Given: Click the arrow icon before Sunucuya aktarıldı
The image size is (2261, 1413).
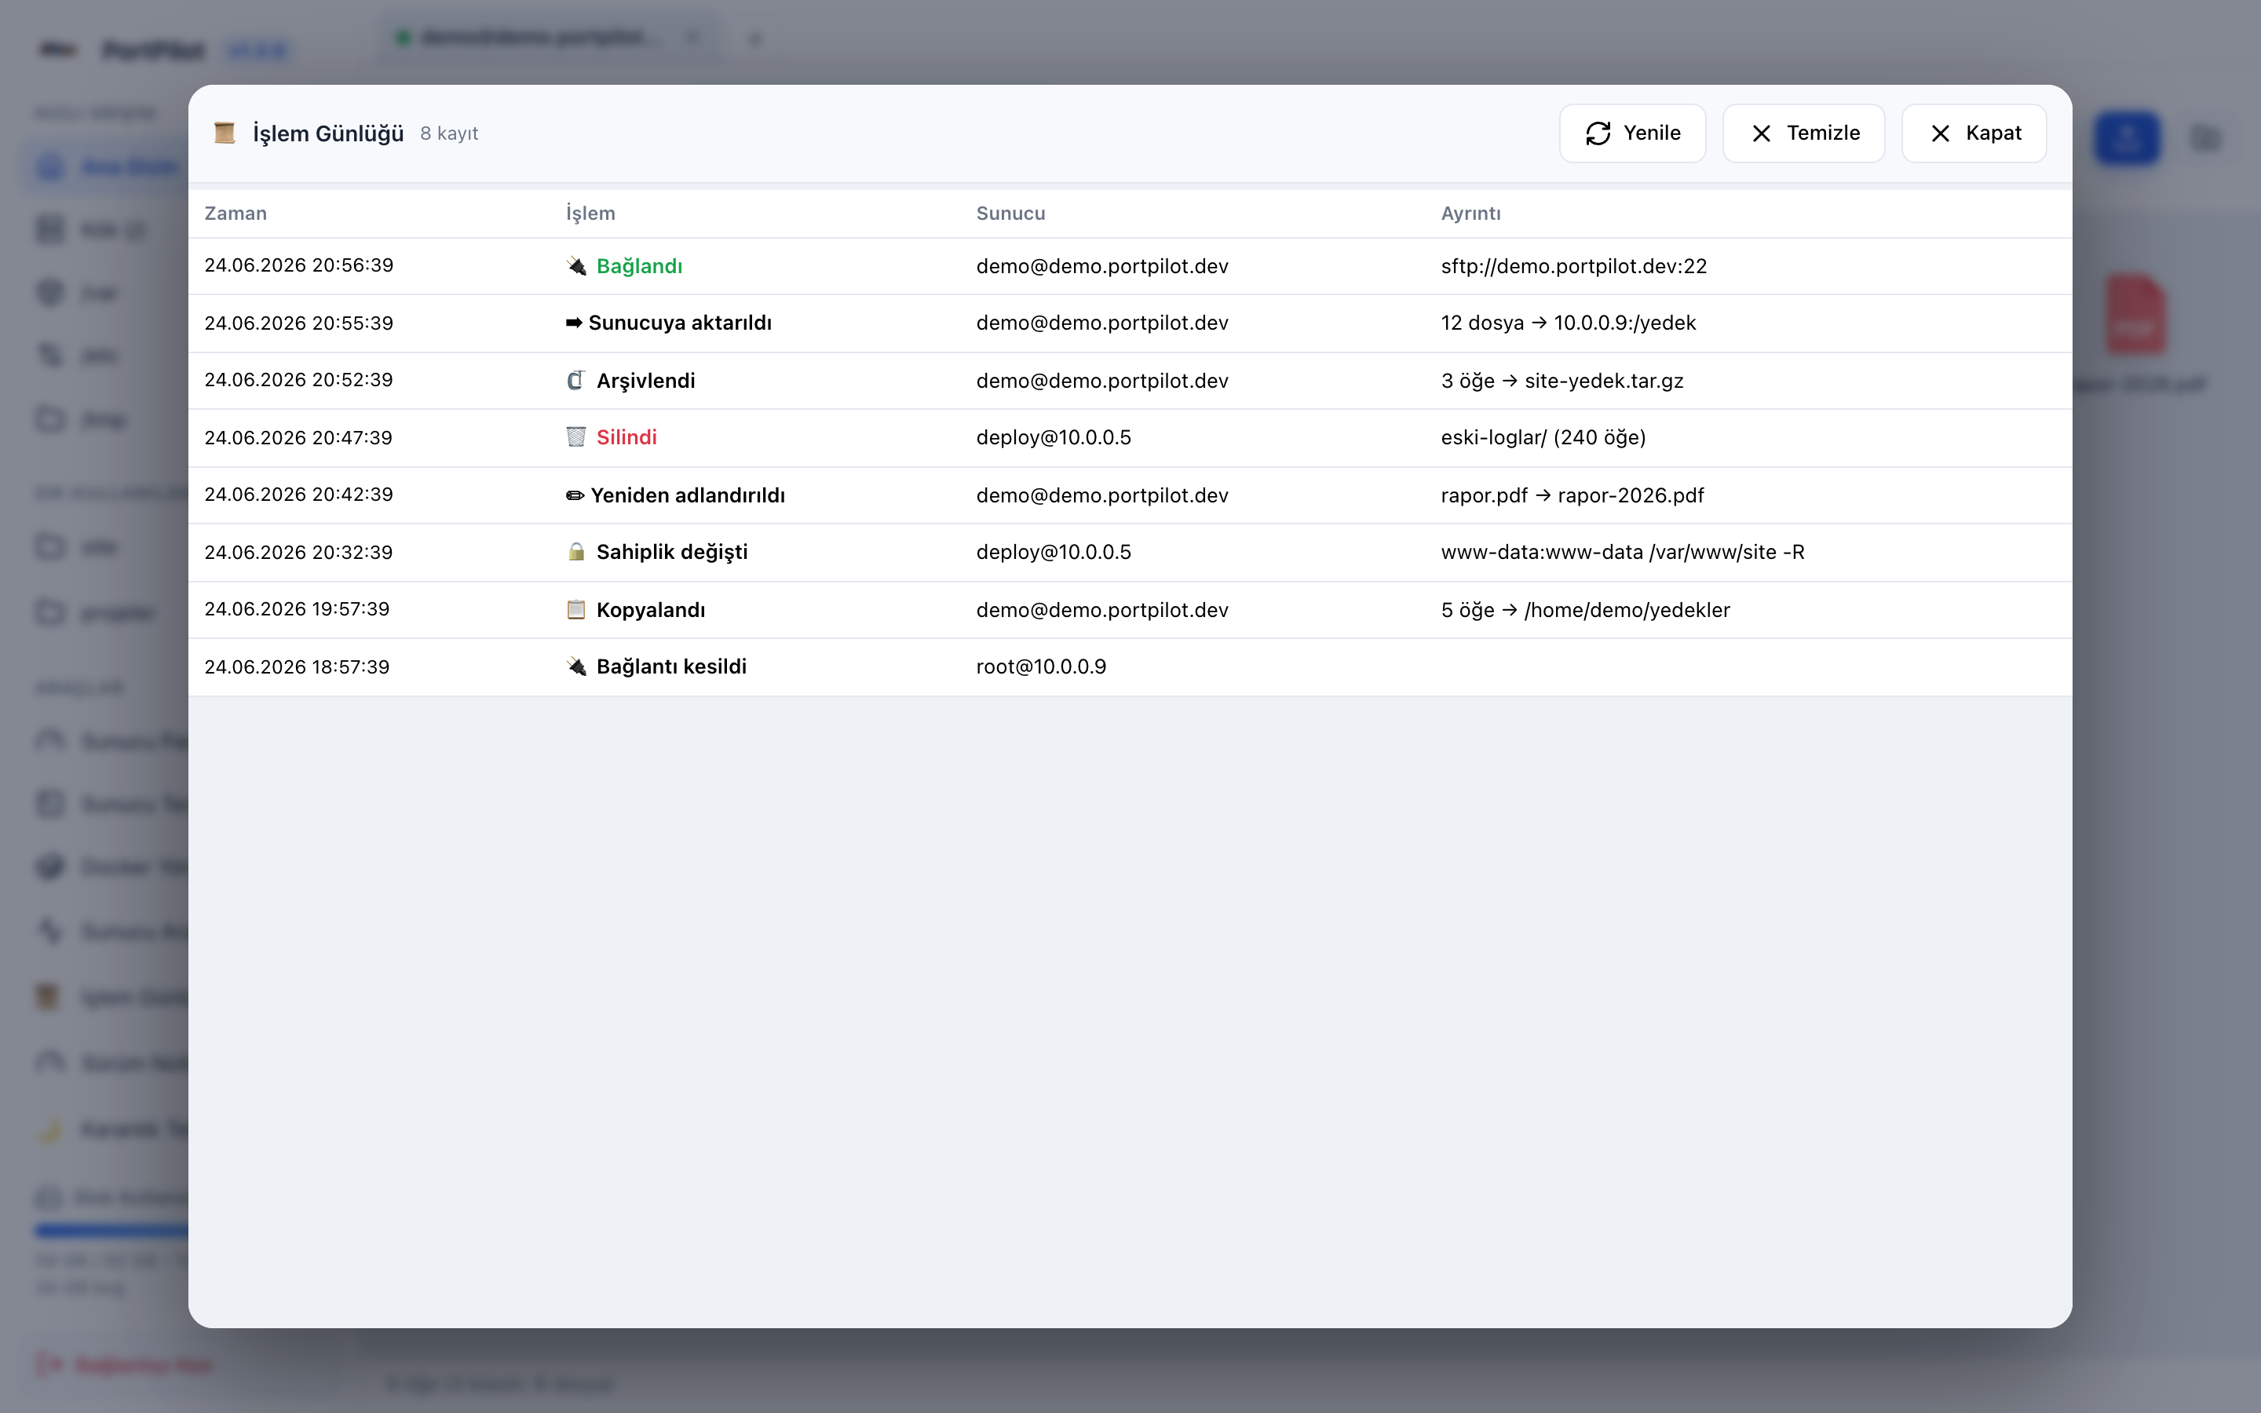Looking at the screenshot, I should pyautogui.click(x=574, y=323).
